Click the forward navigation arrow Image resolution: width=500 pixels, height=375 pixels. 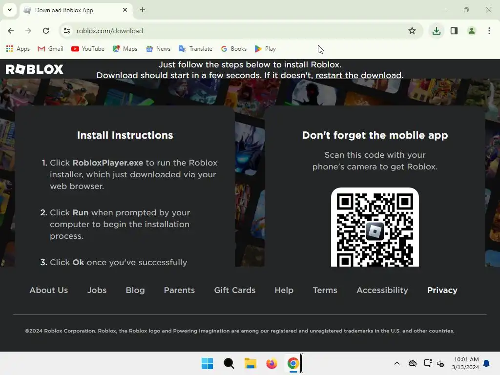28,31
